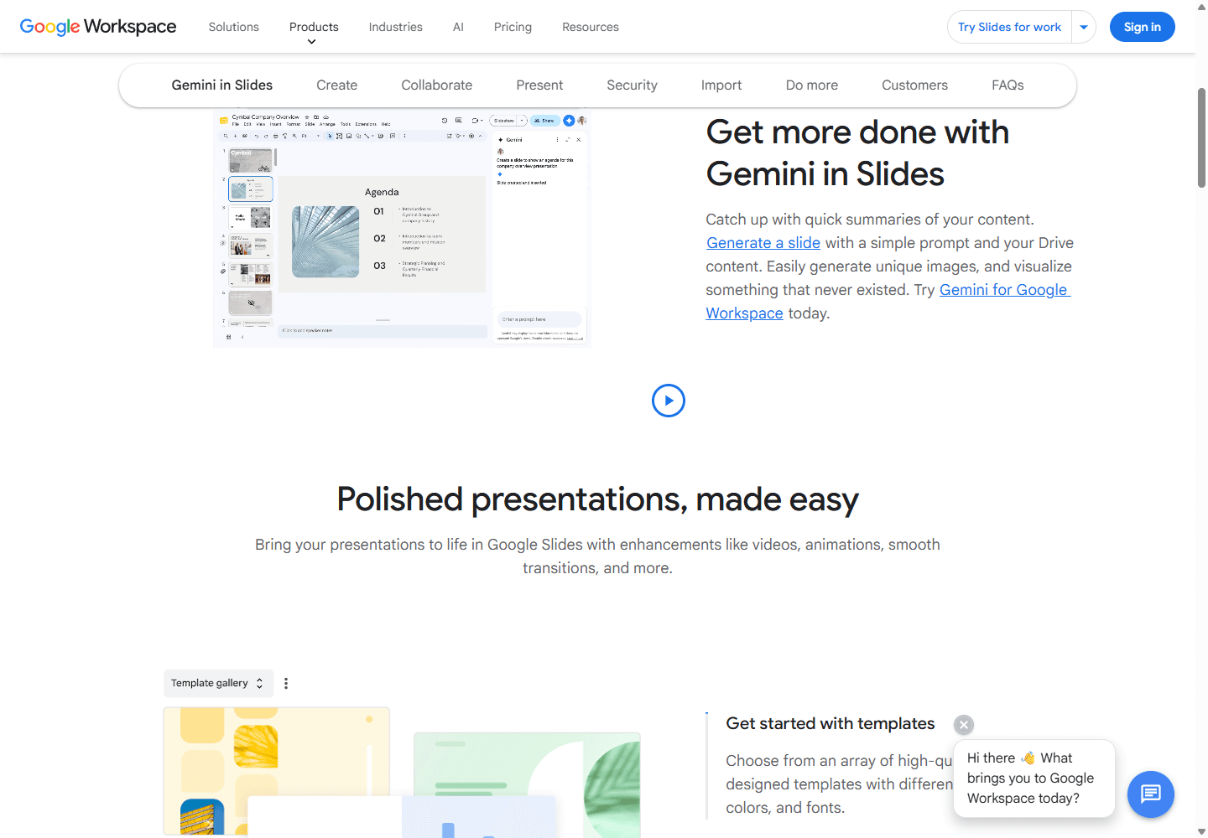Open the Google Workspace logo homepage

point(98,27)
